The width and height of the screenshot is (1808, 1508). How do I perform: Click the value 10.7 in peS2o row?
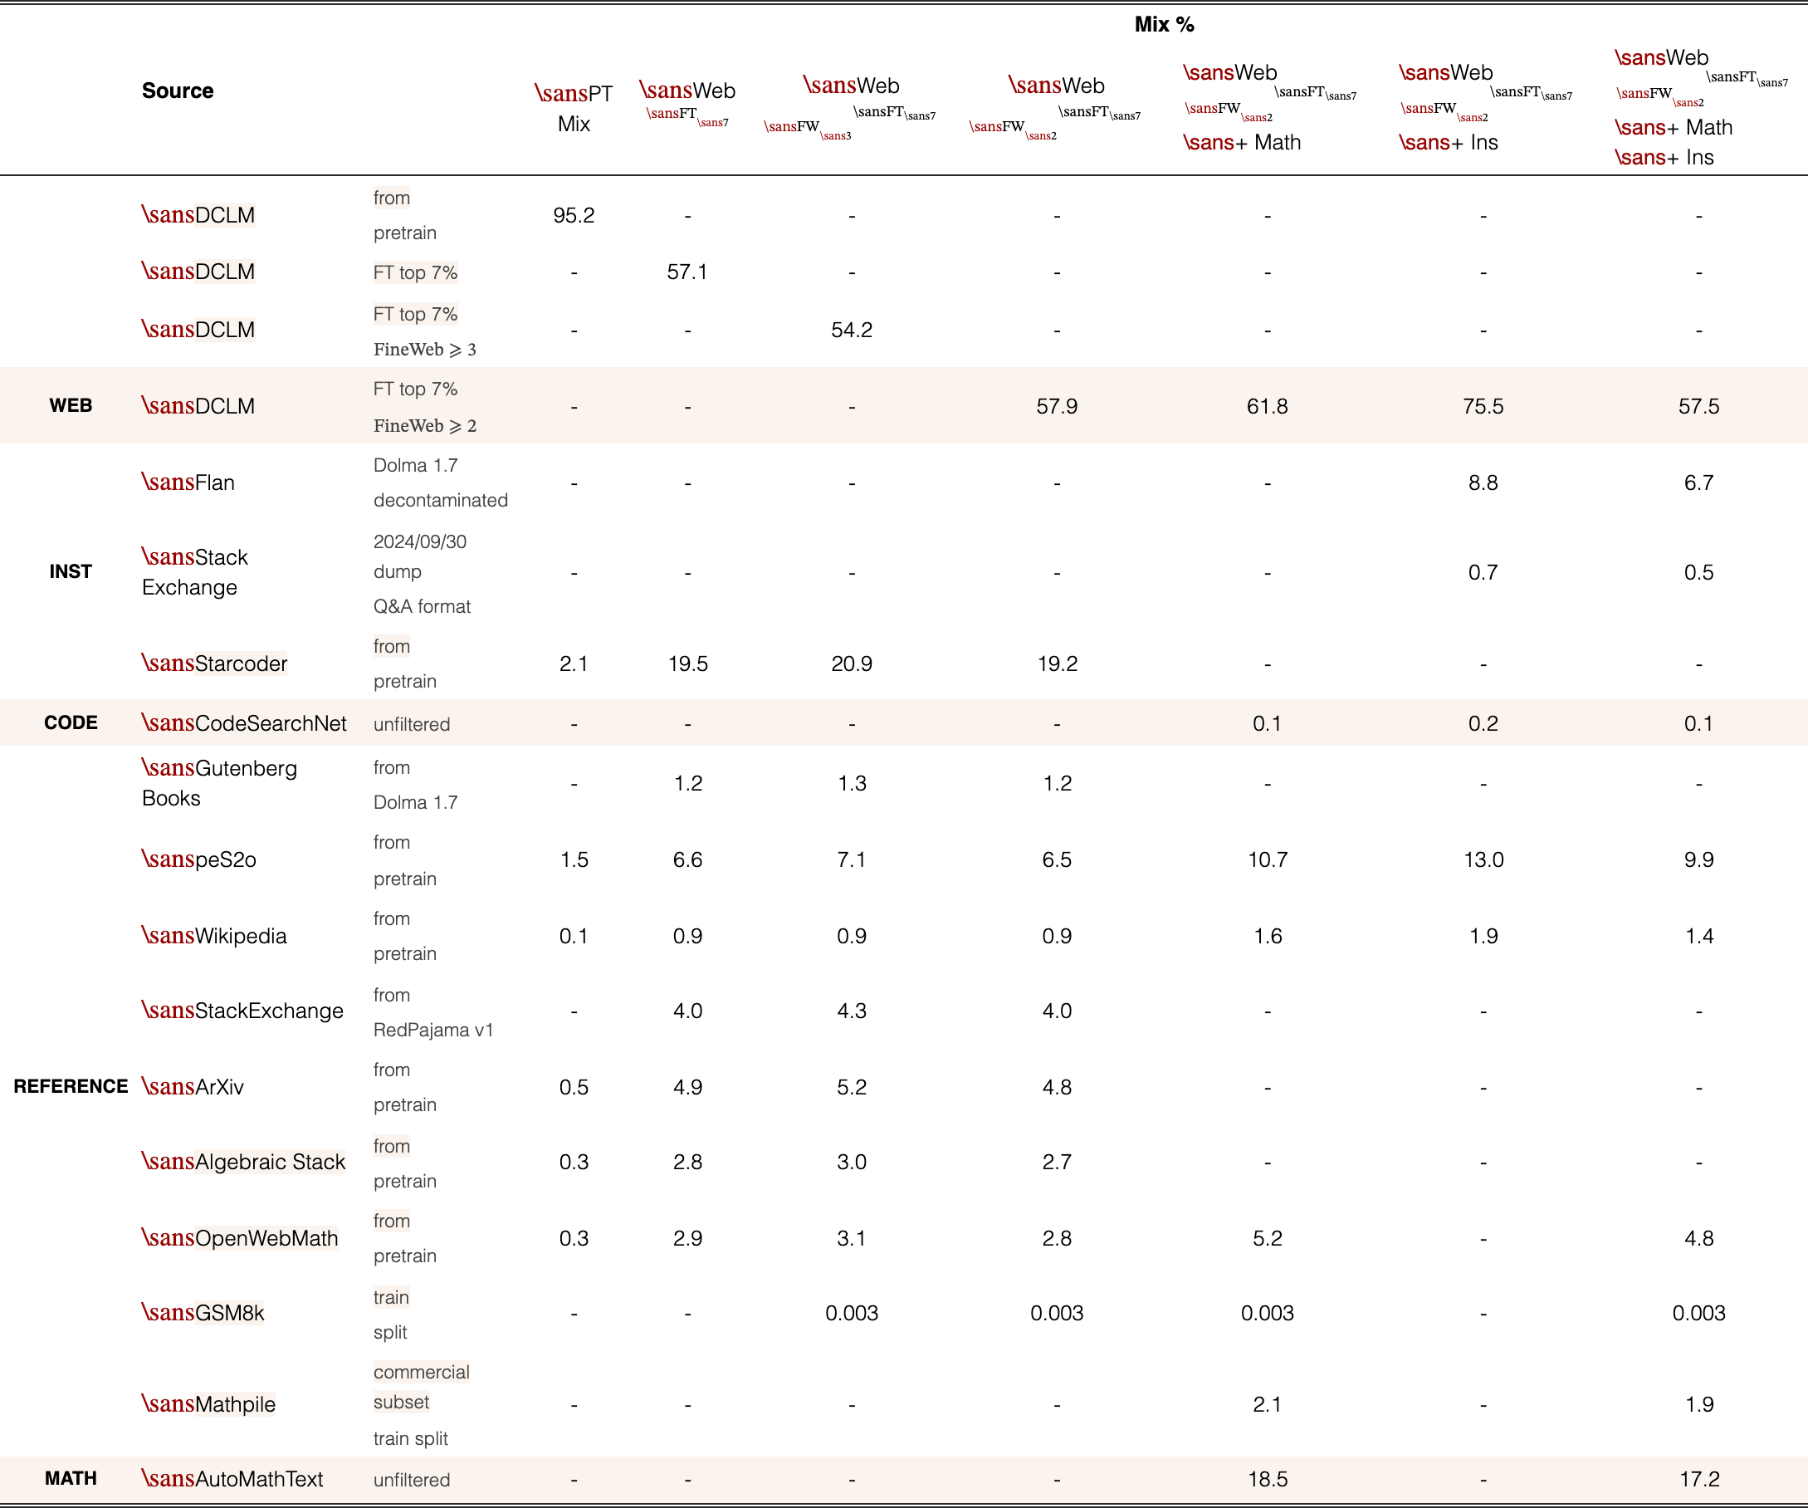pyautogui.click(x=1268, y=859)
